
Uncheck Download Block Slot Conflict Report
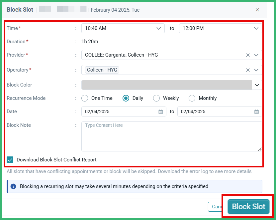tap(10, 160)
